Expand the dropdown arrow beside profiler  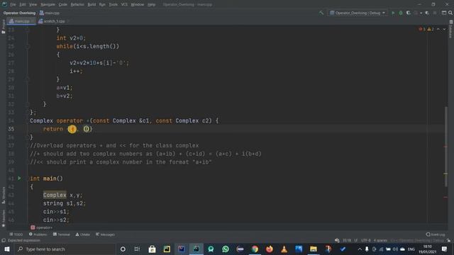(x=421, y=13)
